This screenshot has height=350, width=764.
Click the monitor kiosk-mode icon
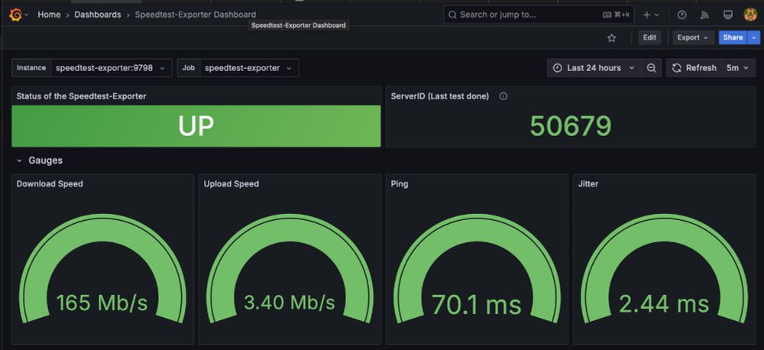pos(728,15)
